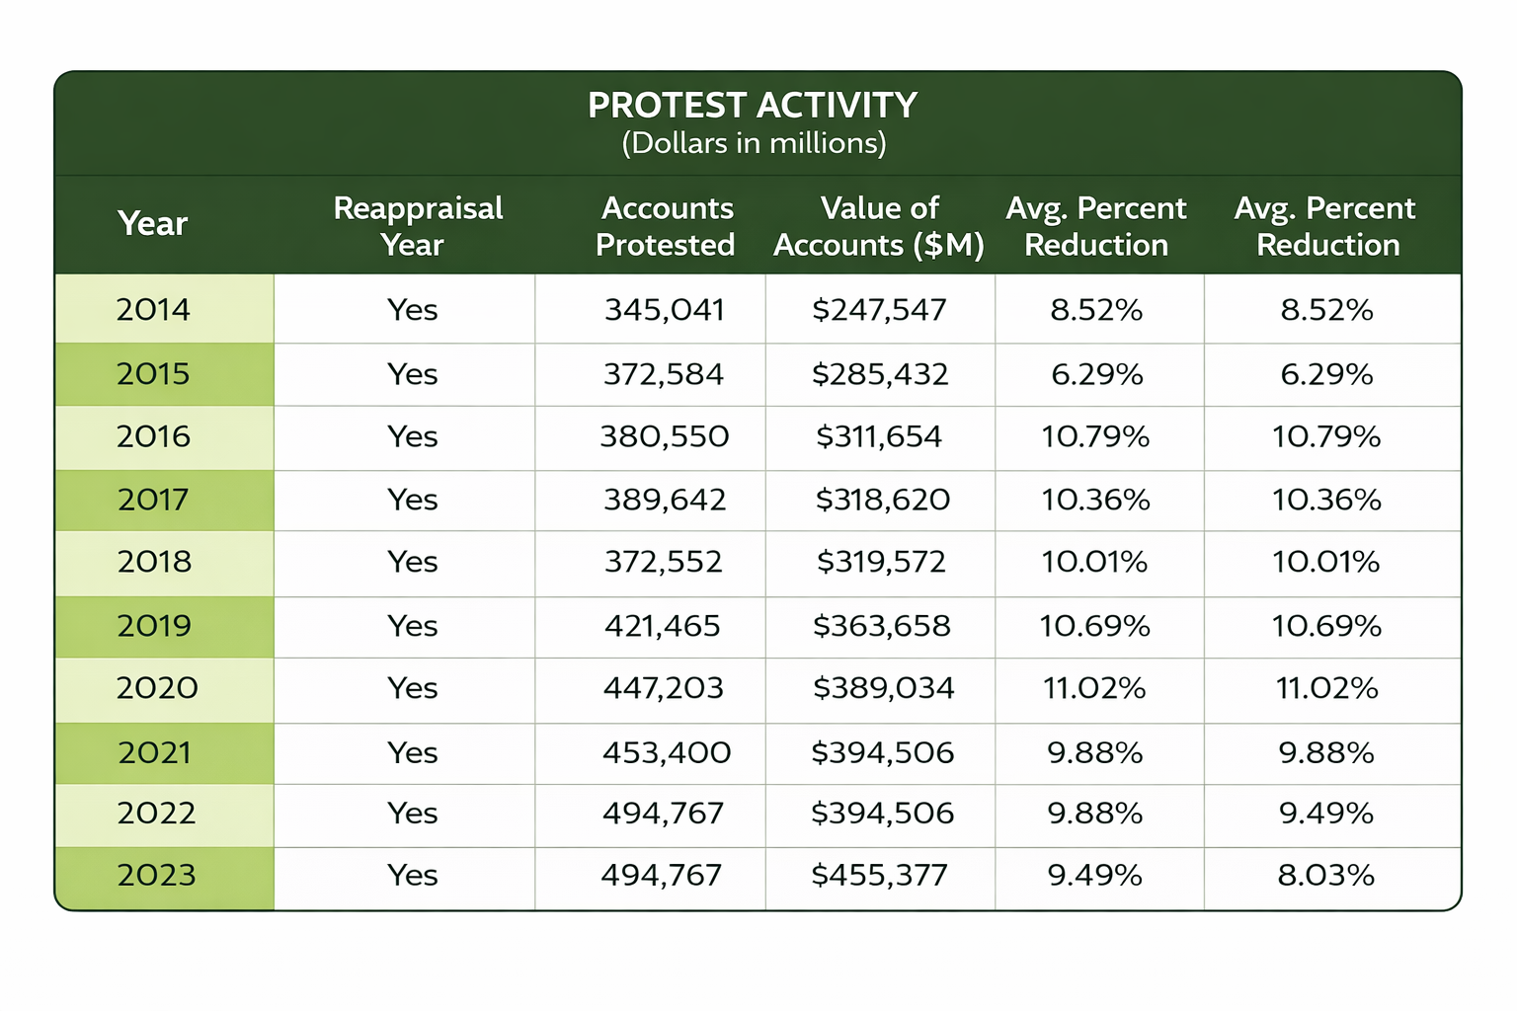
Task: Click the 2017 year cell
Action: (x=153, y=500)
